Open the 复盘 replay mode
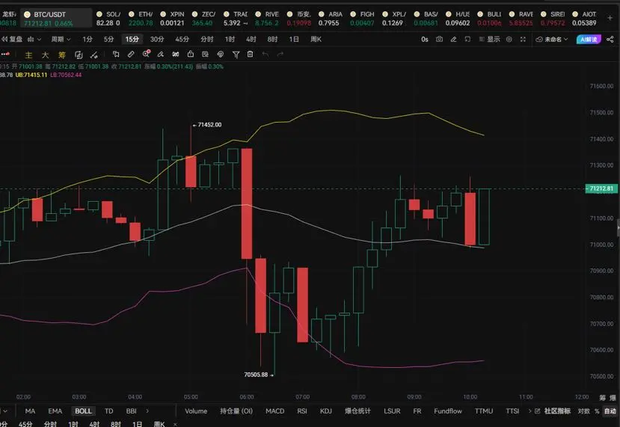This screenshot has width=620, height=427. 12,39
